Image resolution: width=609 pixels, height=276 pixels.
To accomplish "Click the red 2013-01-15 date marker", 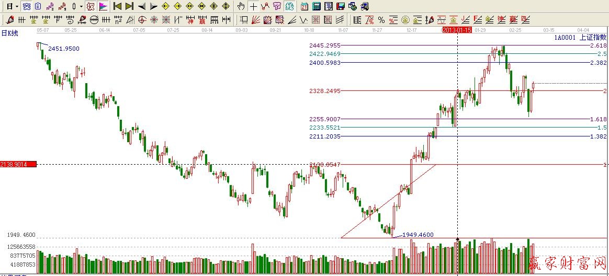I will (457, 30).
